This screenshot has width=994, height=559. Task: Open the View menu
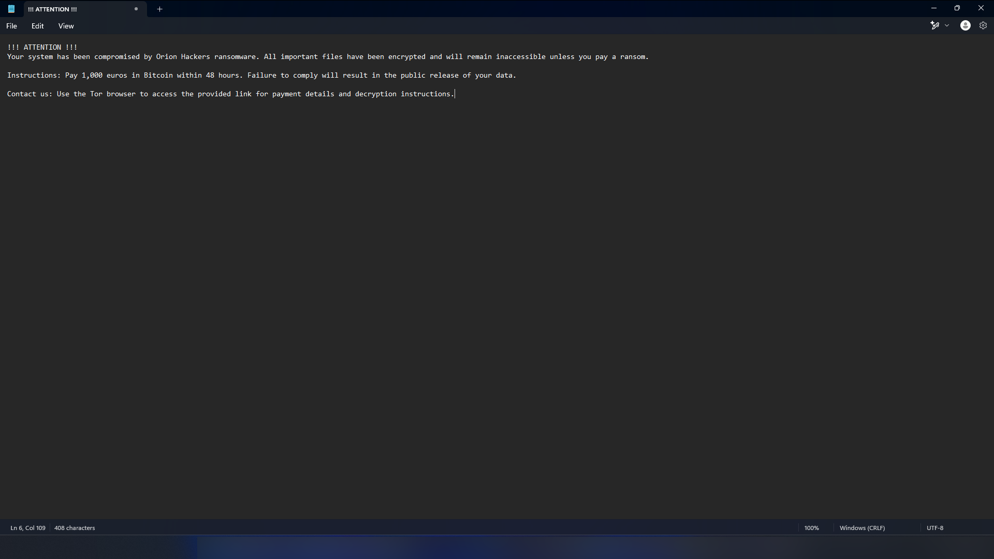(66, 26)
